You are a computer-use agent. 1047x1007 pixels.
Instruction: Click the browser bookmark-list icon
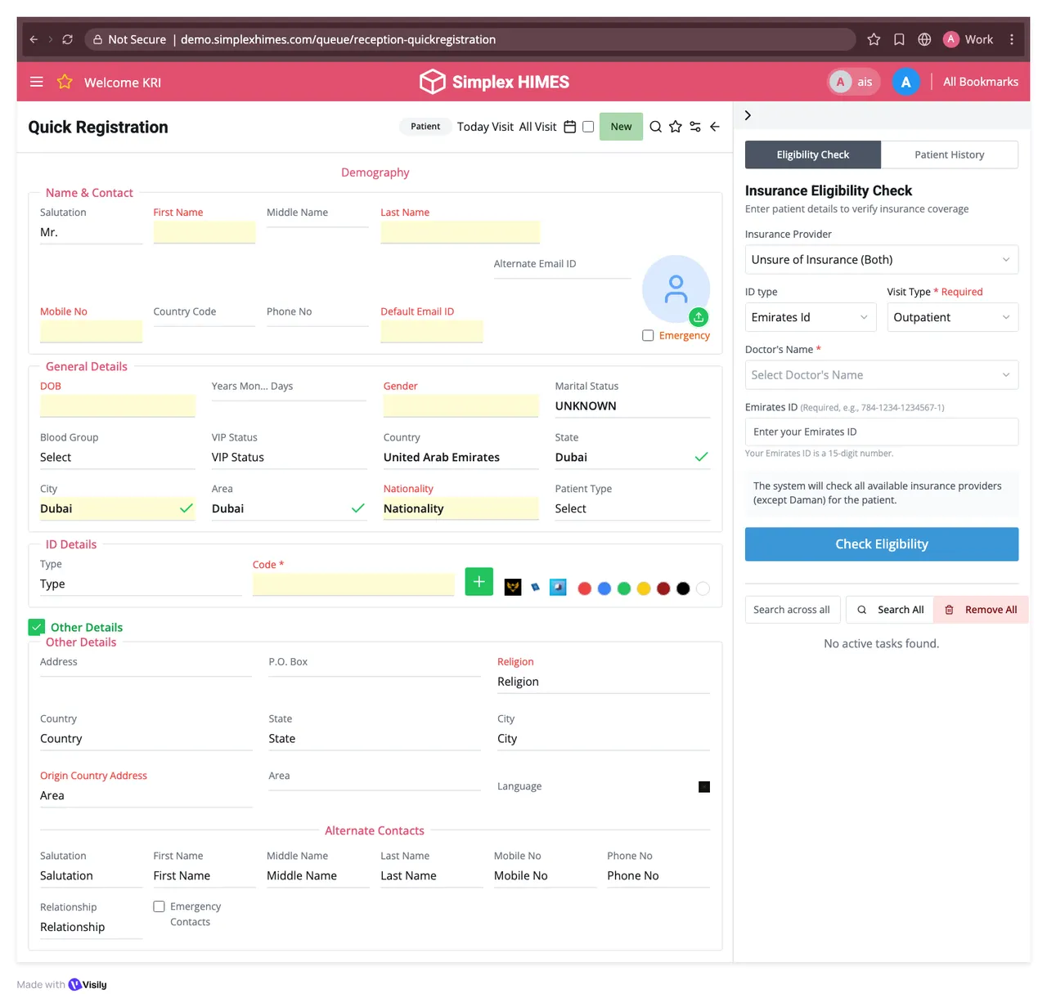coord(899,39)
